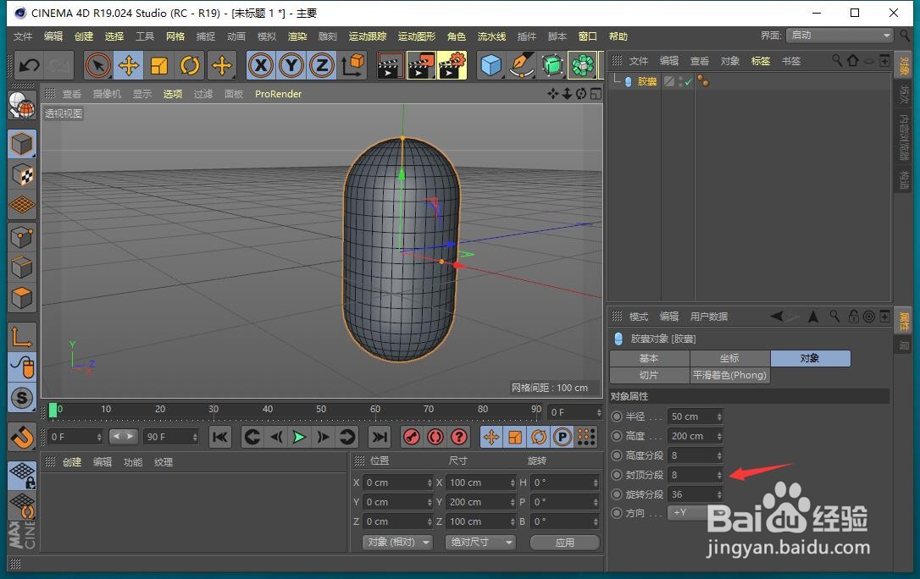Select the Move tool in toolbar
This screenshot has width=920, height=579.
click(x=129, y=65)
